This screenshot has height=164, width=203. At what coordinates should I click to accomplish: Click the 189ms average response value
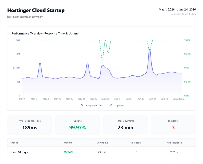30,128
